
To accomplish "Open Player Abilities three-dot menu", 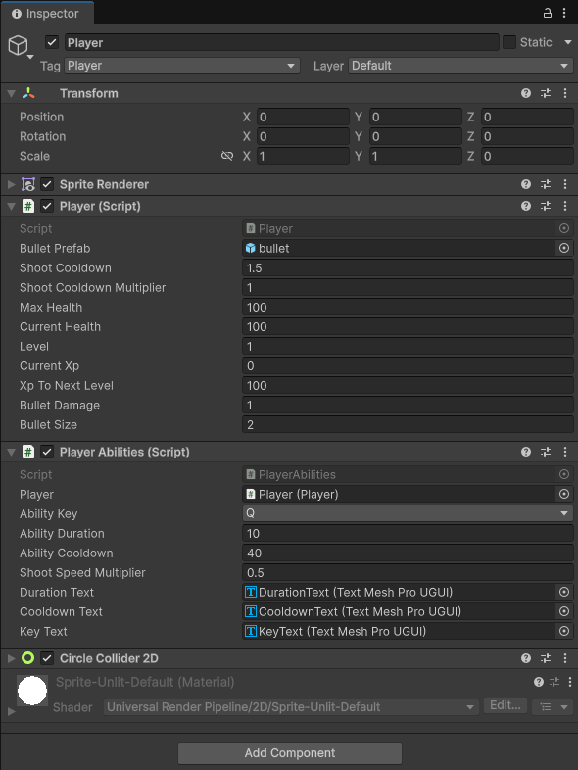I will click(565, 452).
